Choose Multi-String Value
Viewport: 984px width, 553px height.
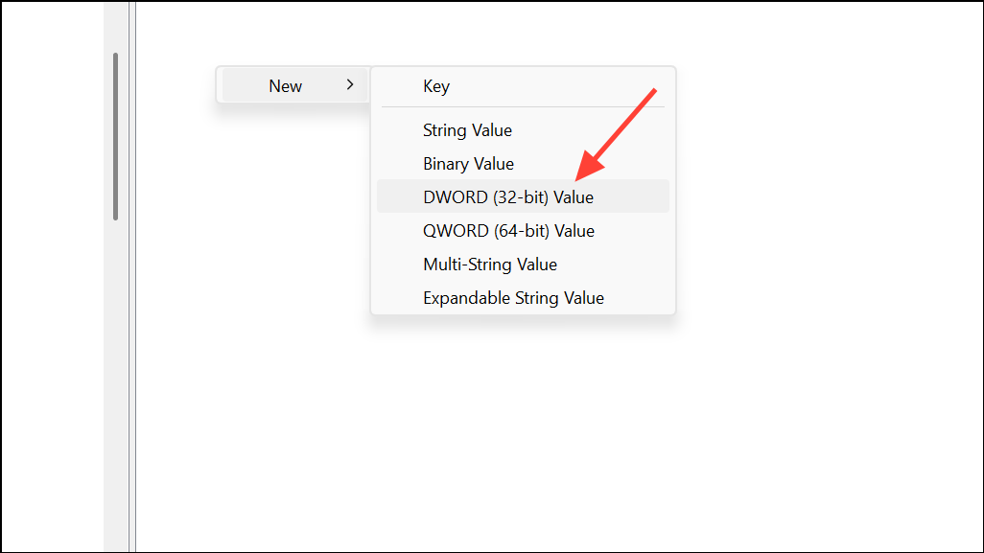click(489, 265)
